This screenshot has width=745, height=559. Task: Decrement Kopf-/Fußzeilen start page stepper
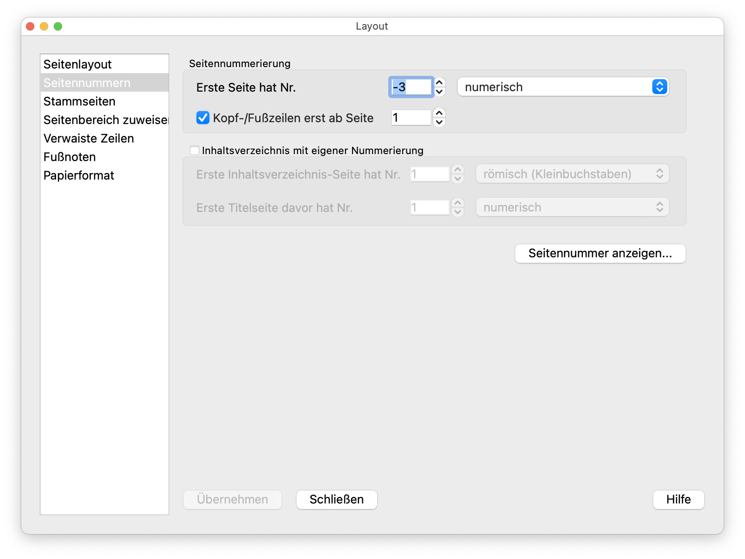pyautogui.click(x=439, y=122)
